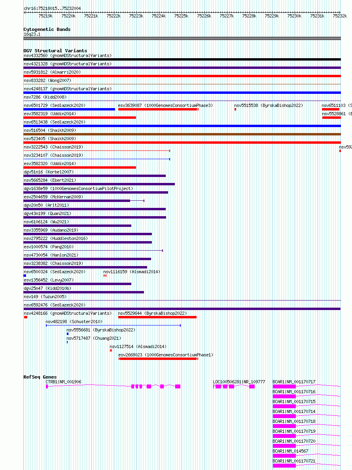Select dgv51n16 (Korbel2007) label
The width and height of the screenshot is (352, 470).
(x=49, y=172)
